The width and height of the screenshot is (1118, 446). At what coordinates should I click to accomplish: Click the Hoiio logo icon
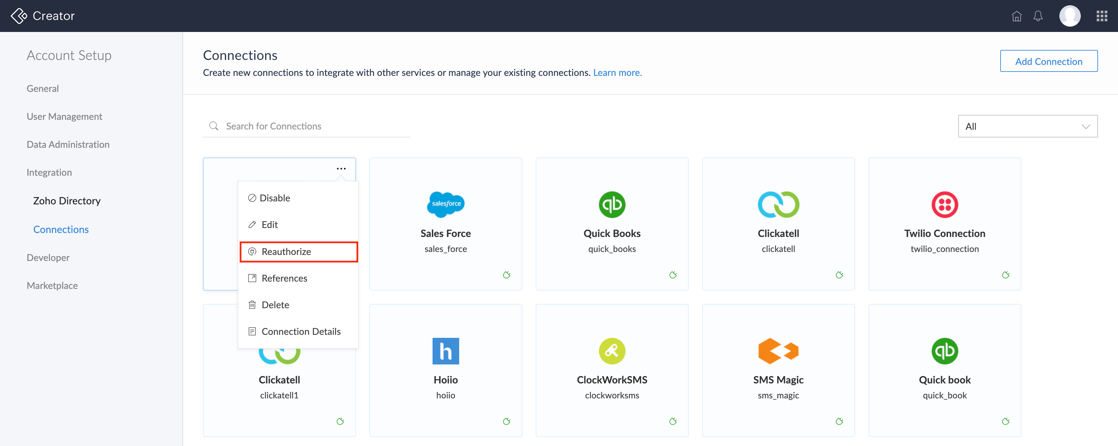[x=446, y=351]
